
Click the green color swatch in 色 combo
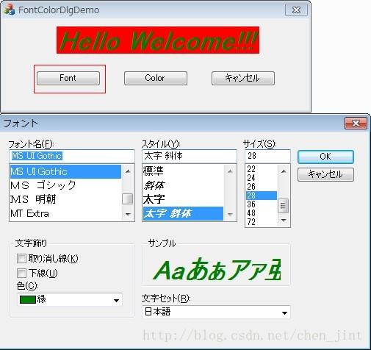pyautogui.click(x=28, y=299)
